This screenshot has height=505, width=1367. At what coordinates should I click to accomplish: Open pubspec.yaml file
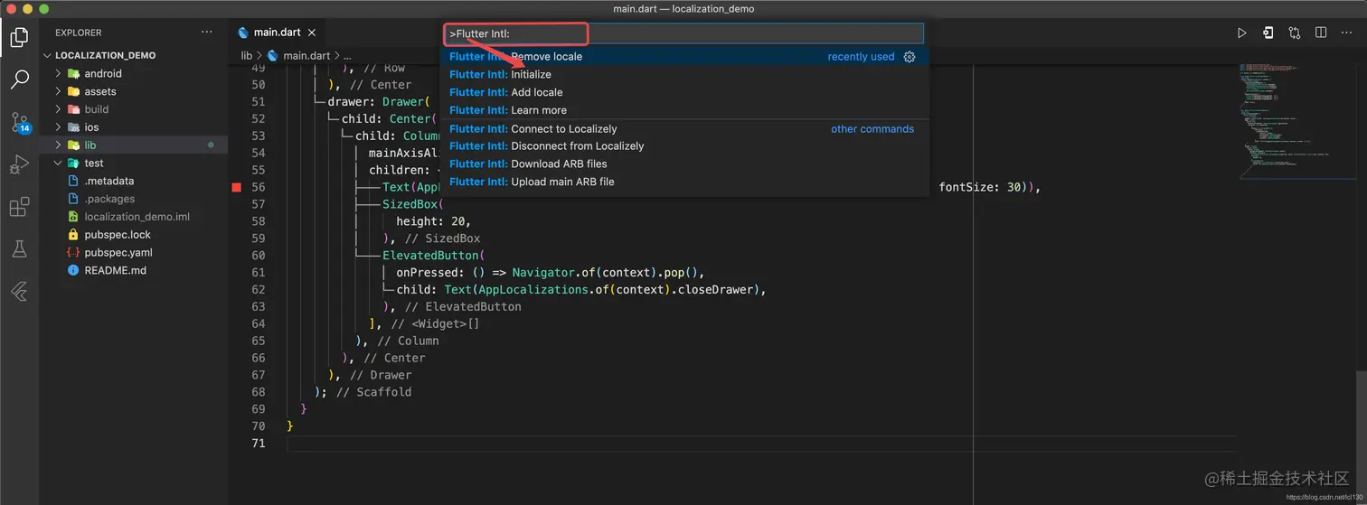tap(134, 252)
